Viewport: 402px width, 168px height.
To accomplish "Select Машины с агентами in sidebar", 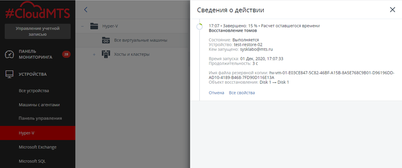I will click(x=39, y=105).
